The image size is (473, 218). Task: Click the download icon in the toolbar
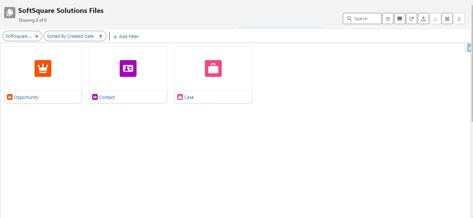coord(435,19)
